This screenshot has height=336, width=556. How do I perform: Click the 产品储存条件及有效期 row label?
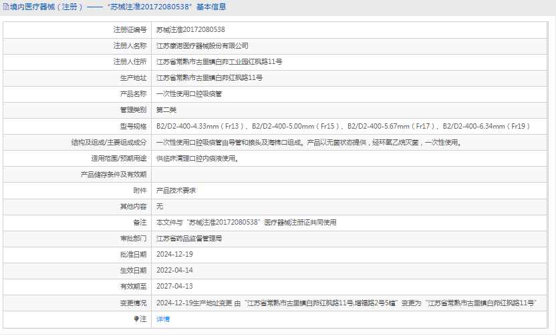(114, 175)
